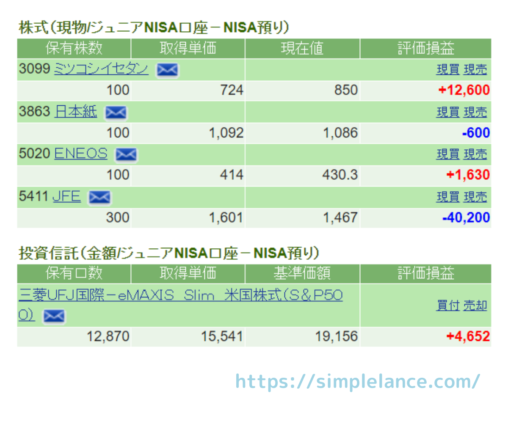
Task: Click 現売 in the ミツコシイセタン row
Action: (x=475, y=70)
